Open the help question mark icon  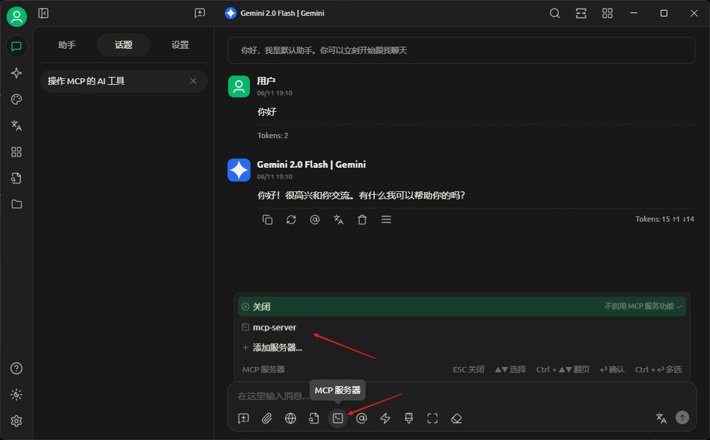(x=16, y=368)
